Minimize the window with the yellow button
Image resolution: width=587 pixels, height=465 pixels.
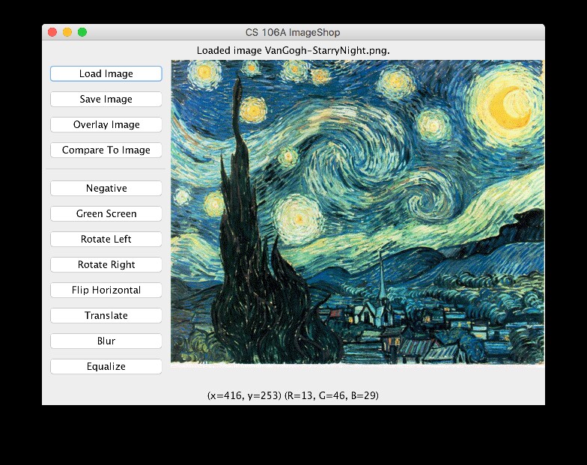click(67, 33)
